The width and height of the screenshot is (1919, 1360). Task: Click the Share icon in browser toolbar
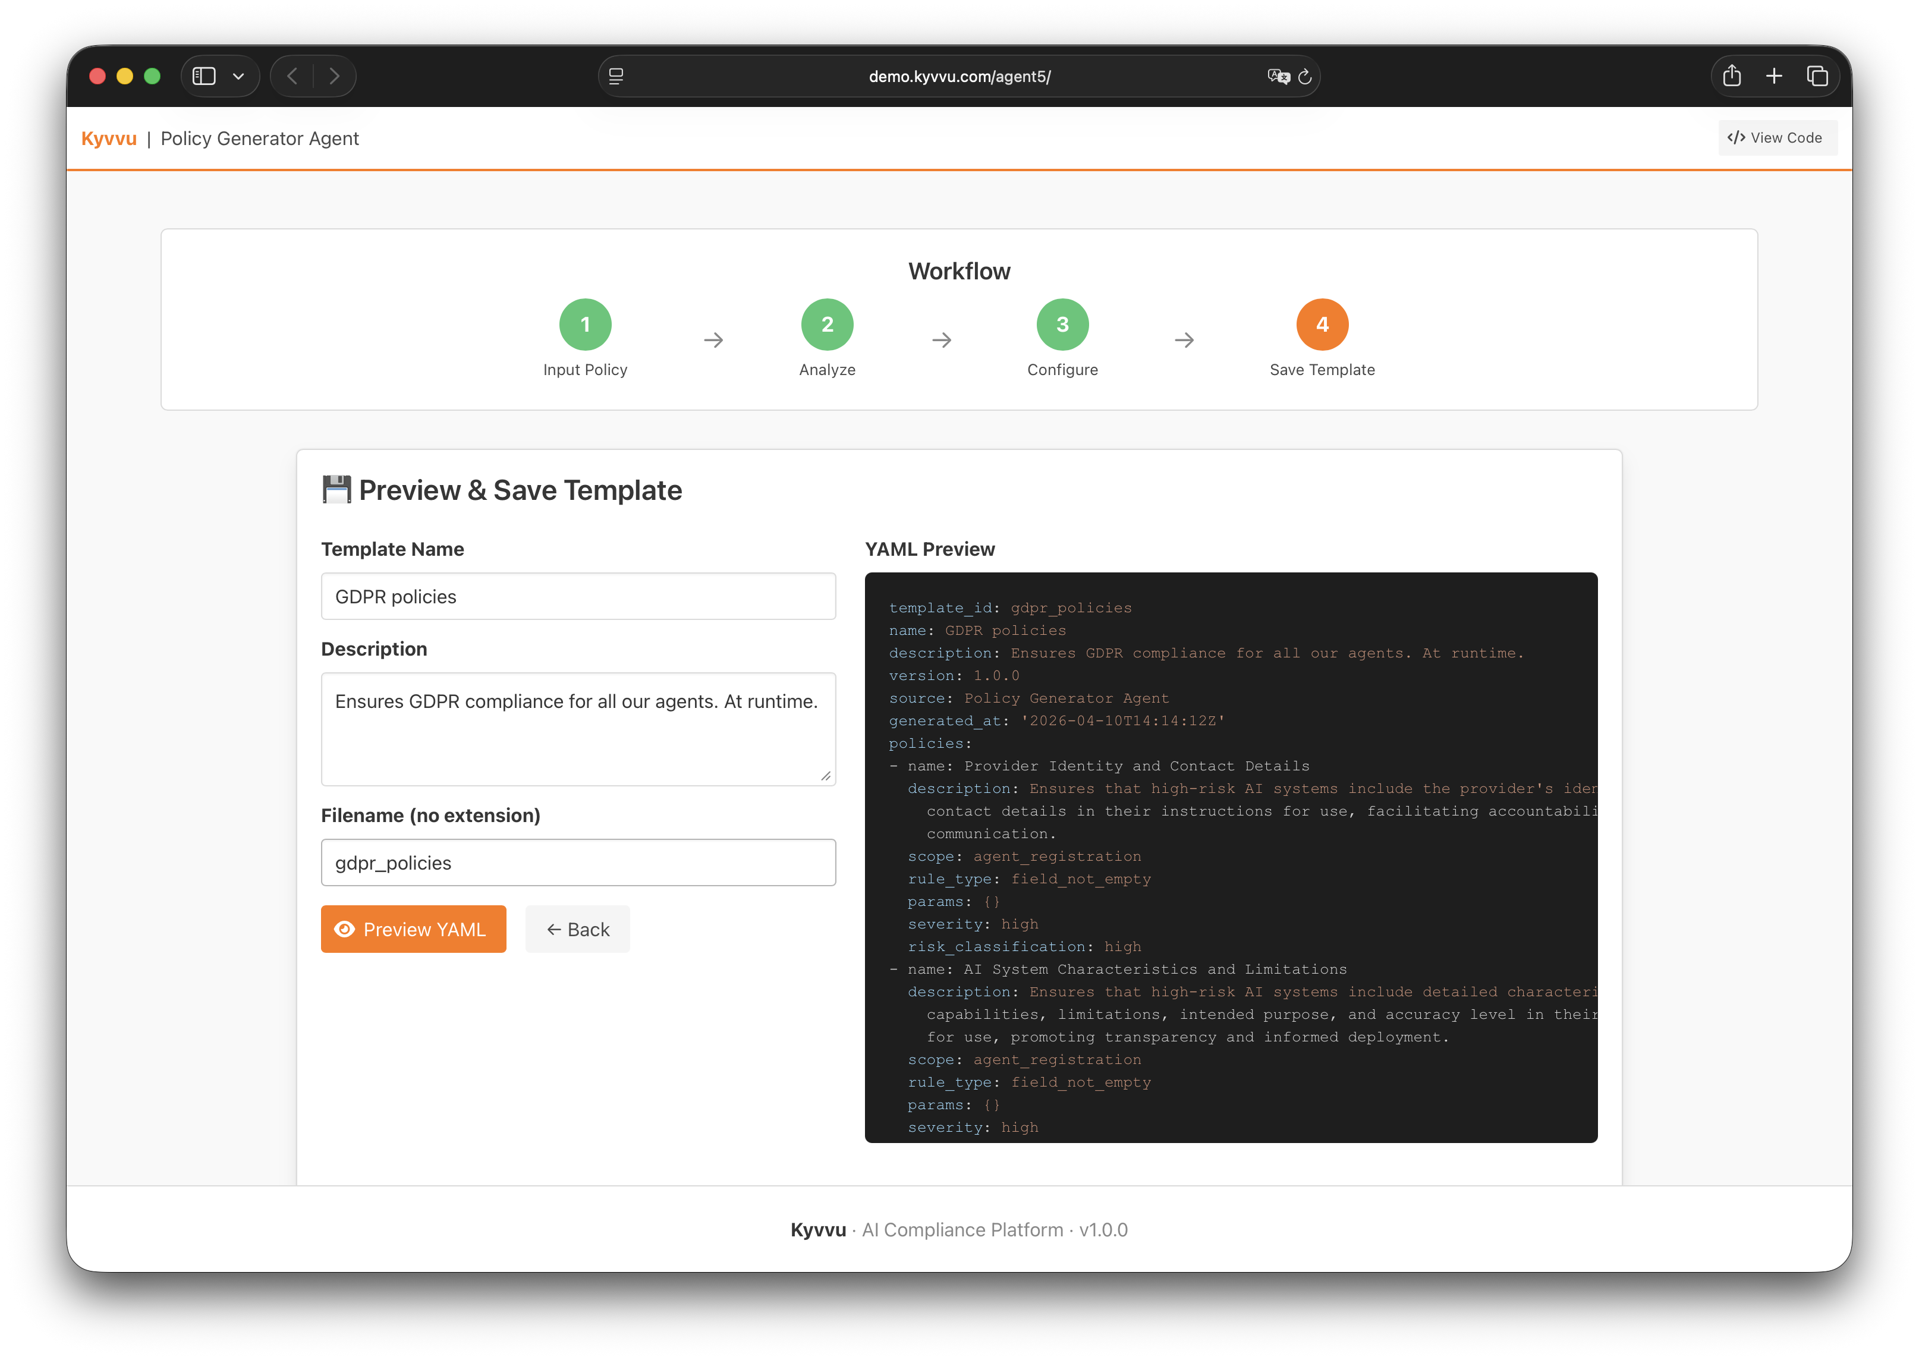(1731, 75)
